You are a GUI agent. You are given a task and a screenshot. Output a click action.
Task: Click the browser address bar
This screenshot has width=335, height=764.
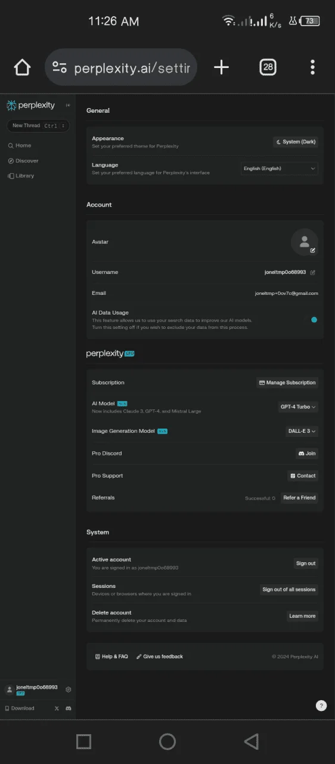121,67
